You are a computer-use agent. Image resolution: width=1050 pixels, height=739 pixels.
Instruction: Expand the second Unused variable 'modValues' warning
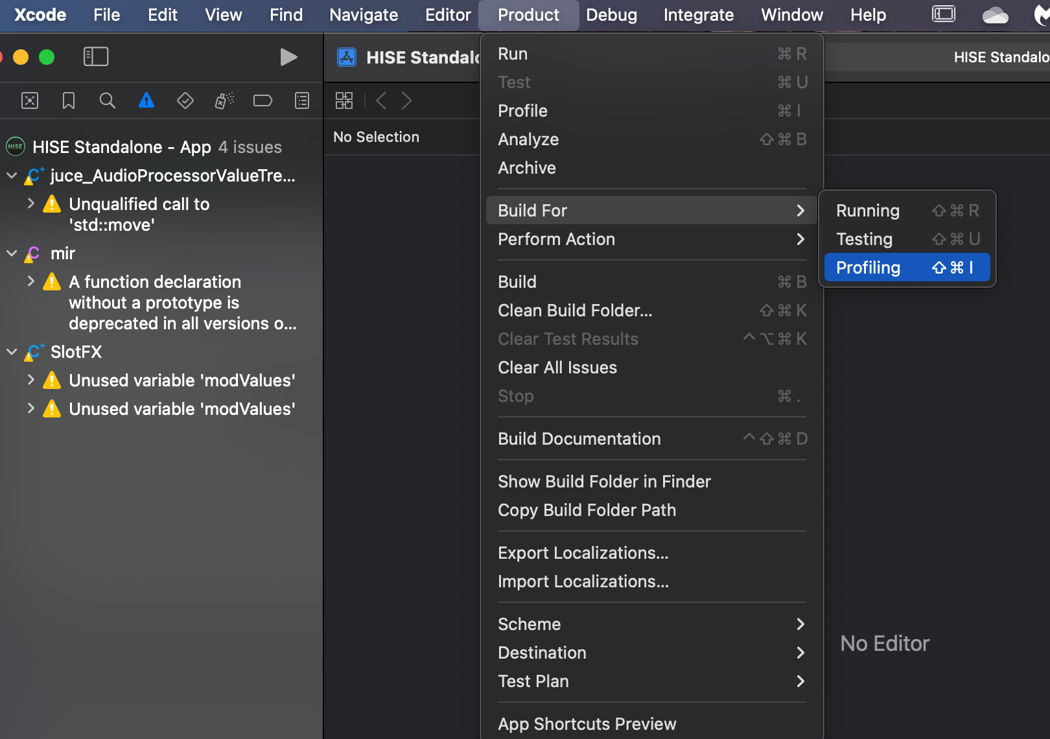[30, 408]
